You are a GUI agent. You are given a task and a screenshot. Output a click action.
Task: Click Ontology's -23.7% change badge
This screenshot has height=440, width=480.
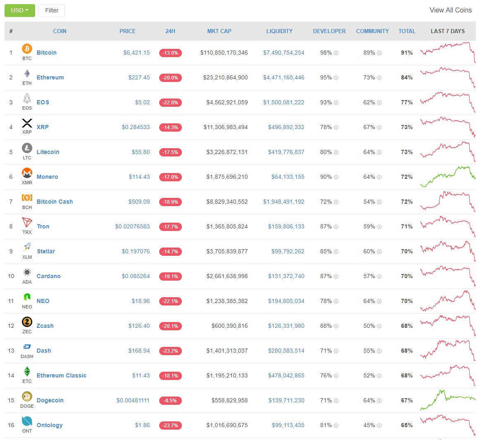(170, 425)
